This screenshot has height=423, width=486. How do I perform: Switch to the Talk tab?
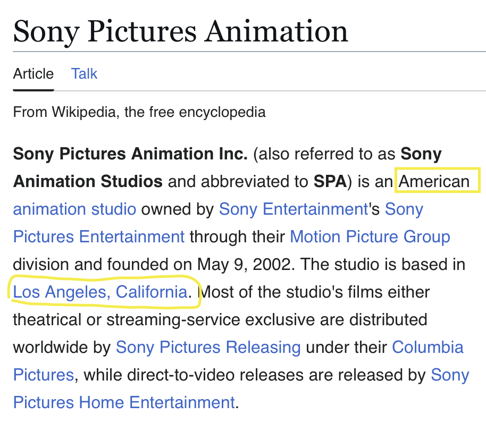pos(84,73)
